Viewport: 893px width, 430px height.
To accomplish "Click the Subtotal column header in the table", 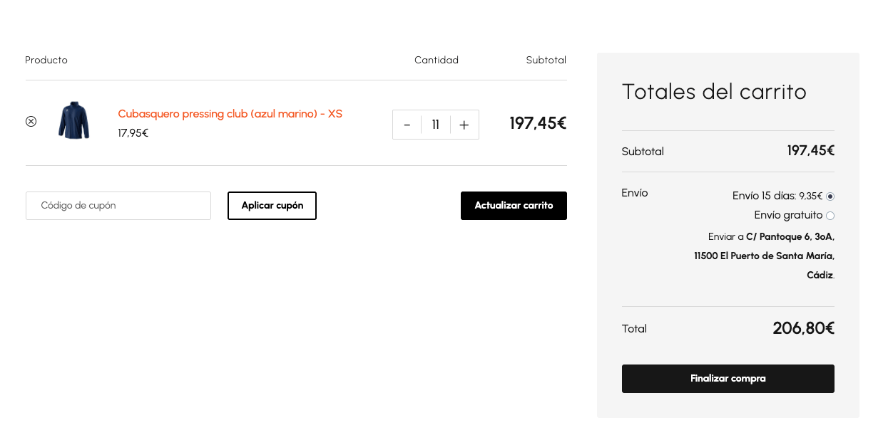I will point(546,61).
